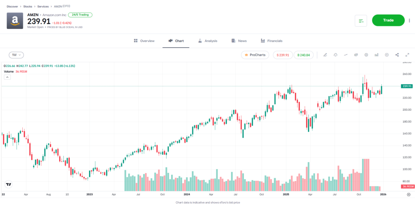Click the plus-circle compare symbol icon
Viewport: 415px width, 206px height.
[387, 55]
